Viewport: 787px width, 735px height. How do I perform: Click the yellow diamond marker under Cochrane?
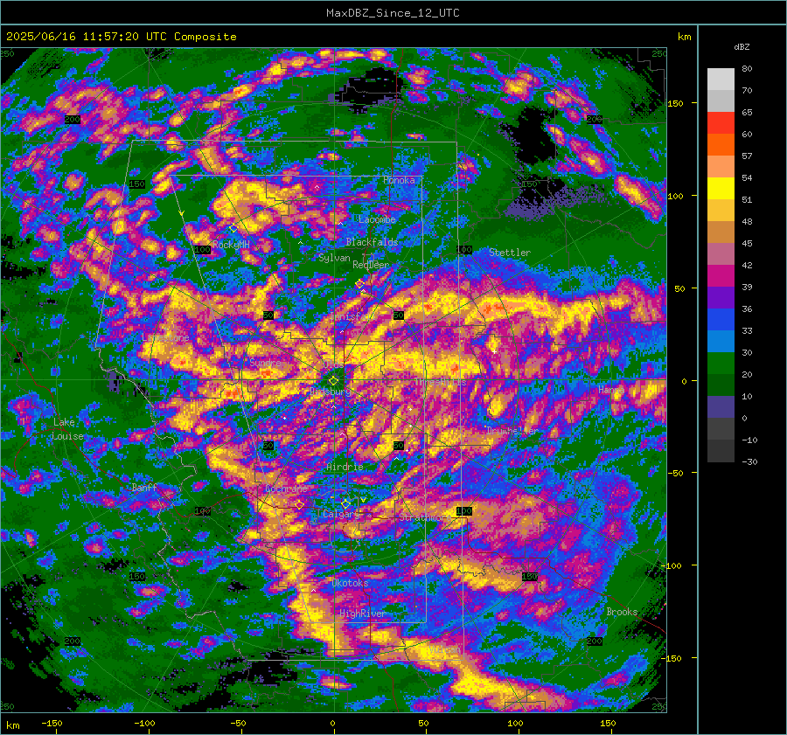click(300, 505)
